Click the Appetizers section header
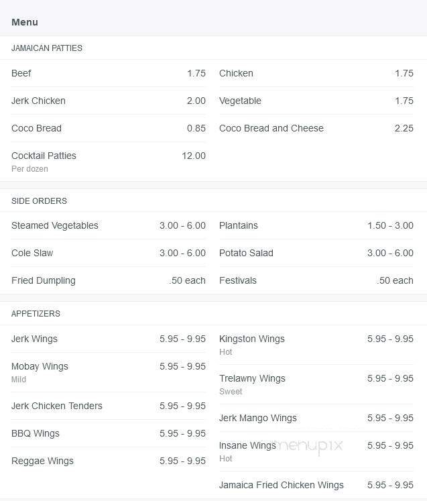 (x=36, y=313)
